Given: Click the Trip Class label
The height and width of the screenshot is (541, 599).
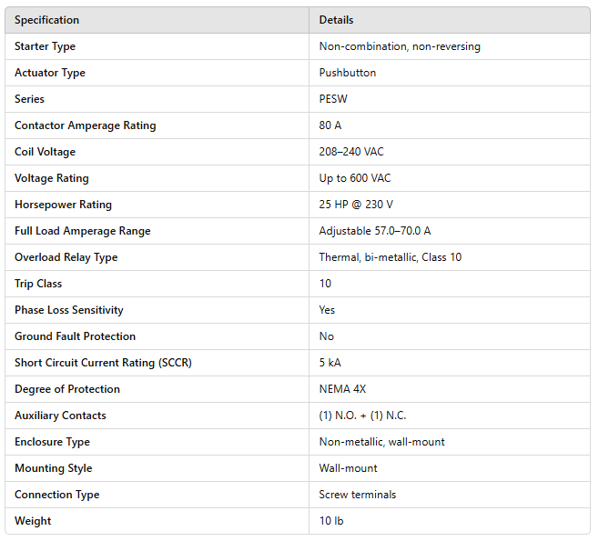Looking at the screenshot, I should [x=38, y=284].
